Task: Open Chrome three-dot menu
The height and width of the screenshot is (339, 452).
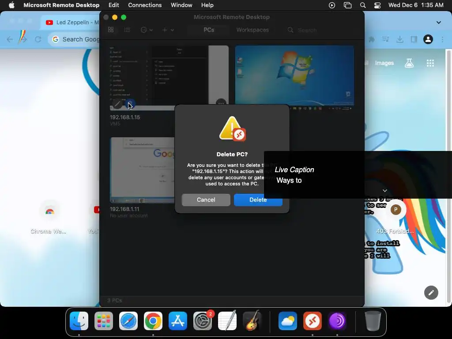Action: [x=442, y=39]
